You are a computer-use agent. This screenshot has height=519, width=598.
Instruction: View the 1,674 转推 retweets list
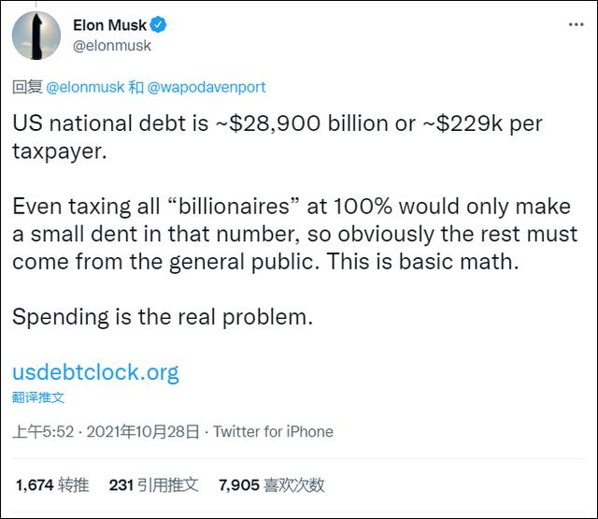[52, 485]
